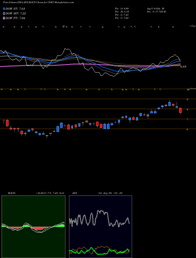The width and height of the screenshot is (196, 258).
Task: Click the magenta DOW PT legend swatch
Action: tap(4, 18)
